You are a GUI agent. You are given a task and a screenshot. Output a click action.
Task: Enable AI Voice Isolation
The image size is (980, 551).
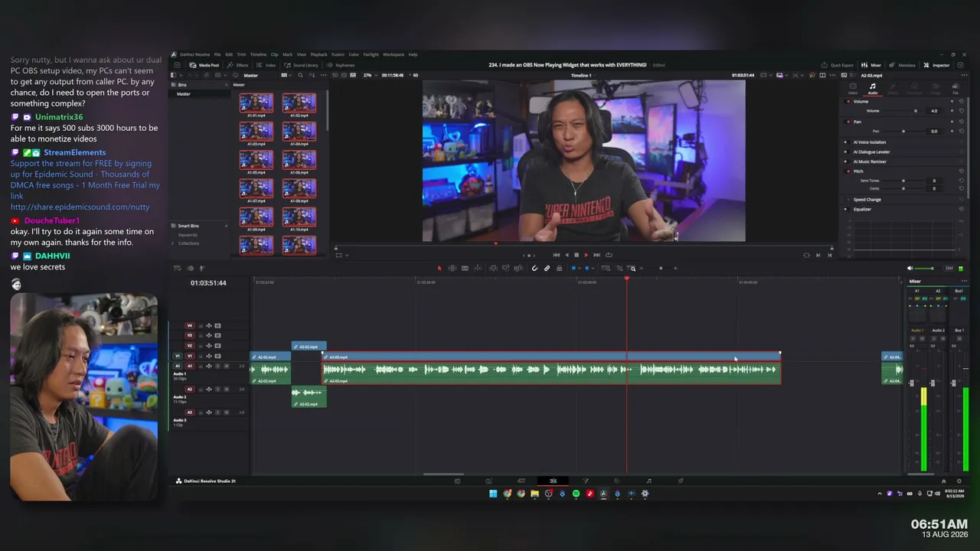846,142
